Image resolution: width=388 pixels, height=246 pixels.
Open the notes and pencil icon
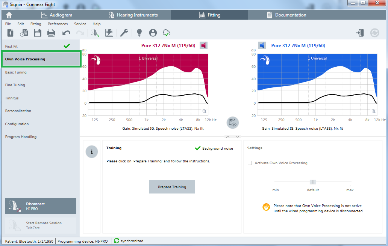coord(109,33)
